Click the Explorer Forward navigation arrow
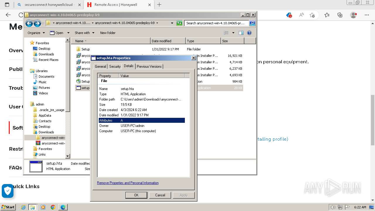 click(x=37, y=23)
